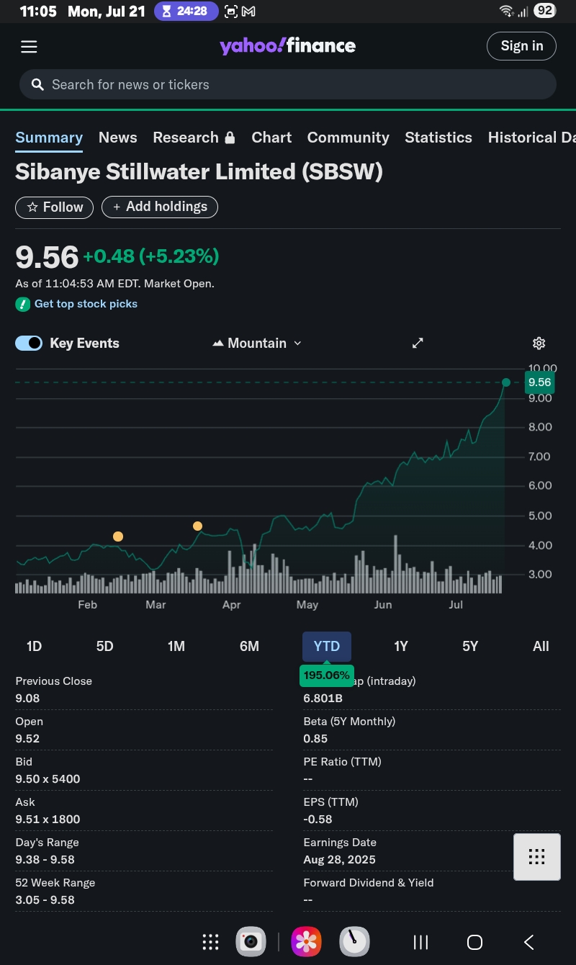The image size is (576, 965).
Task: Open the hamburger navigation menu
Action: [29, 47]
